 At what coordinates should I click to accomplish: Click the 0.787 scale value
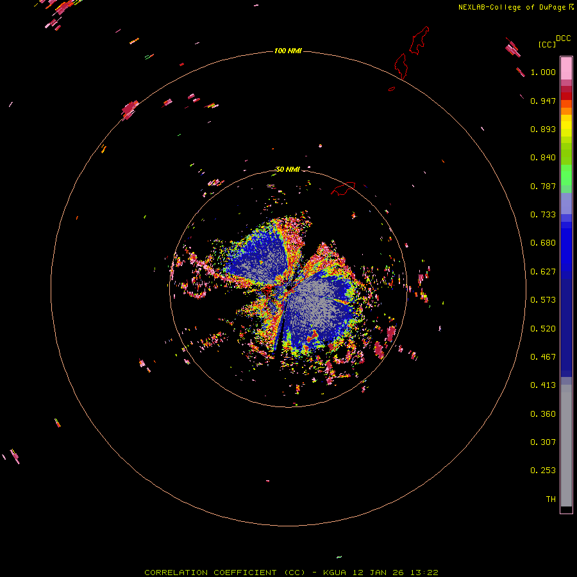543,186
